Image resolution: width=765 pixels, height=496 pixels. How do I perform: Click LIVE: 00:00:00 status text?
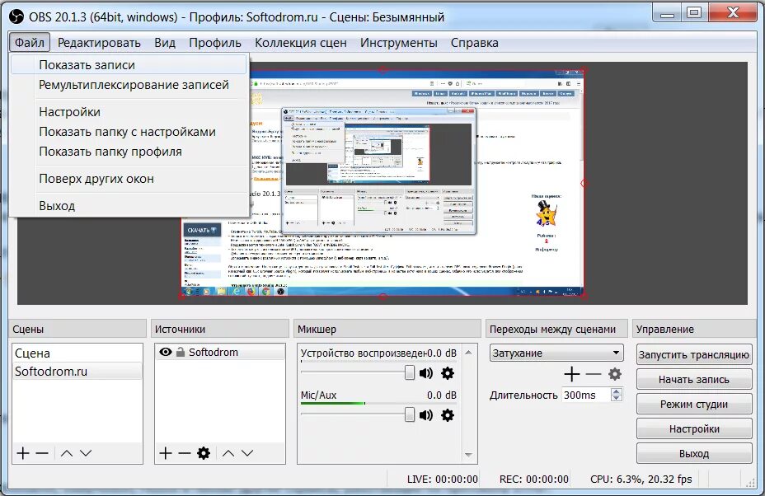coord(443,480)
